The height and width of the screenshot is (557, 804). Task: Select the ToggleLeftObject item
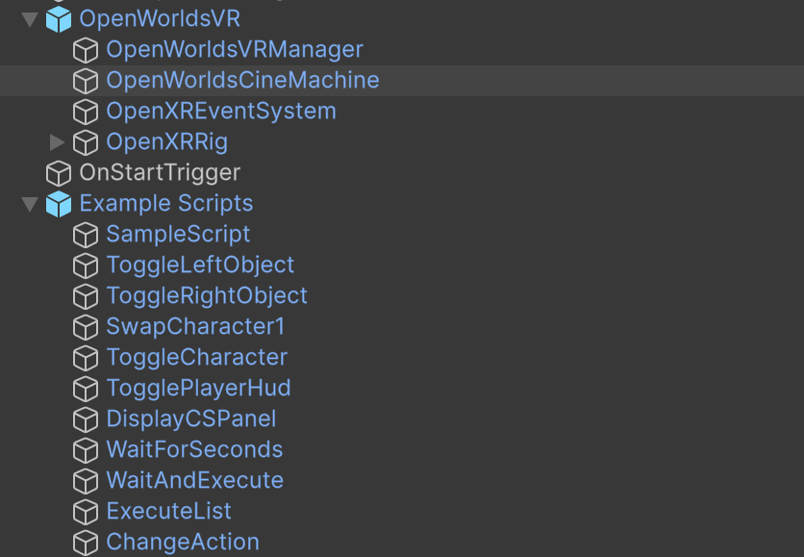tap(200, 266)
